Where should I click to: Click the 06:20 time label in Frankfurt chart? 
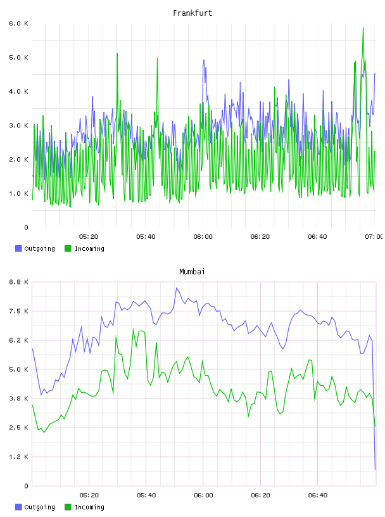point(260,236)
